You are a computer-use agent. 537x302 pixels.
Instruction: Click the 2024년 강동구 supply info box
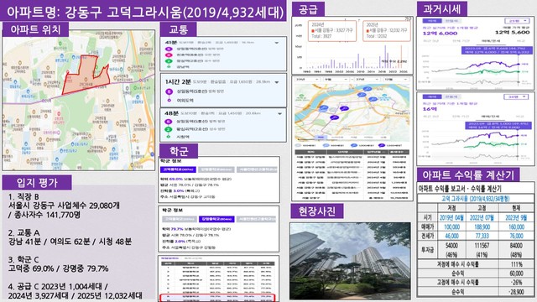pyautogui.click(x=332, y=31)
